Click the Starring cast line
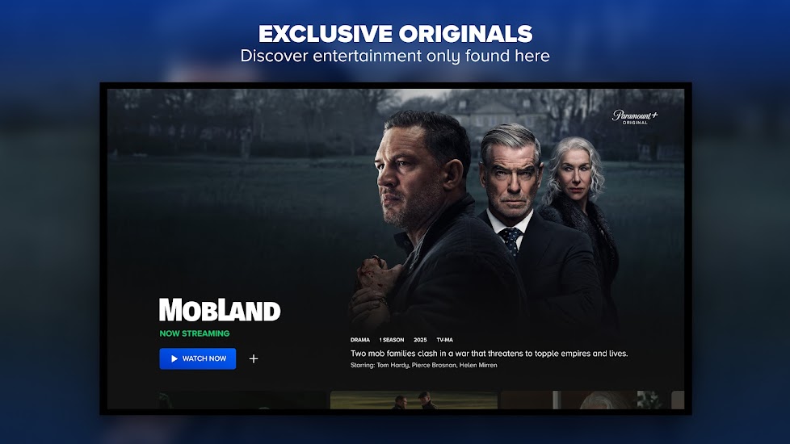 (x=424, y=365)
